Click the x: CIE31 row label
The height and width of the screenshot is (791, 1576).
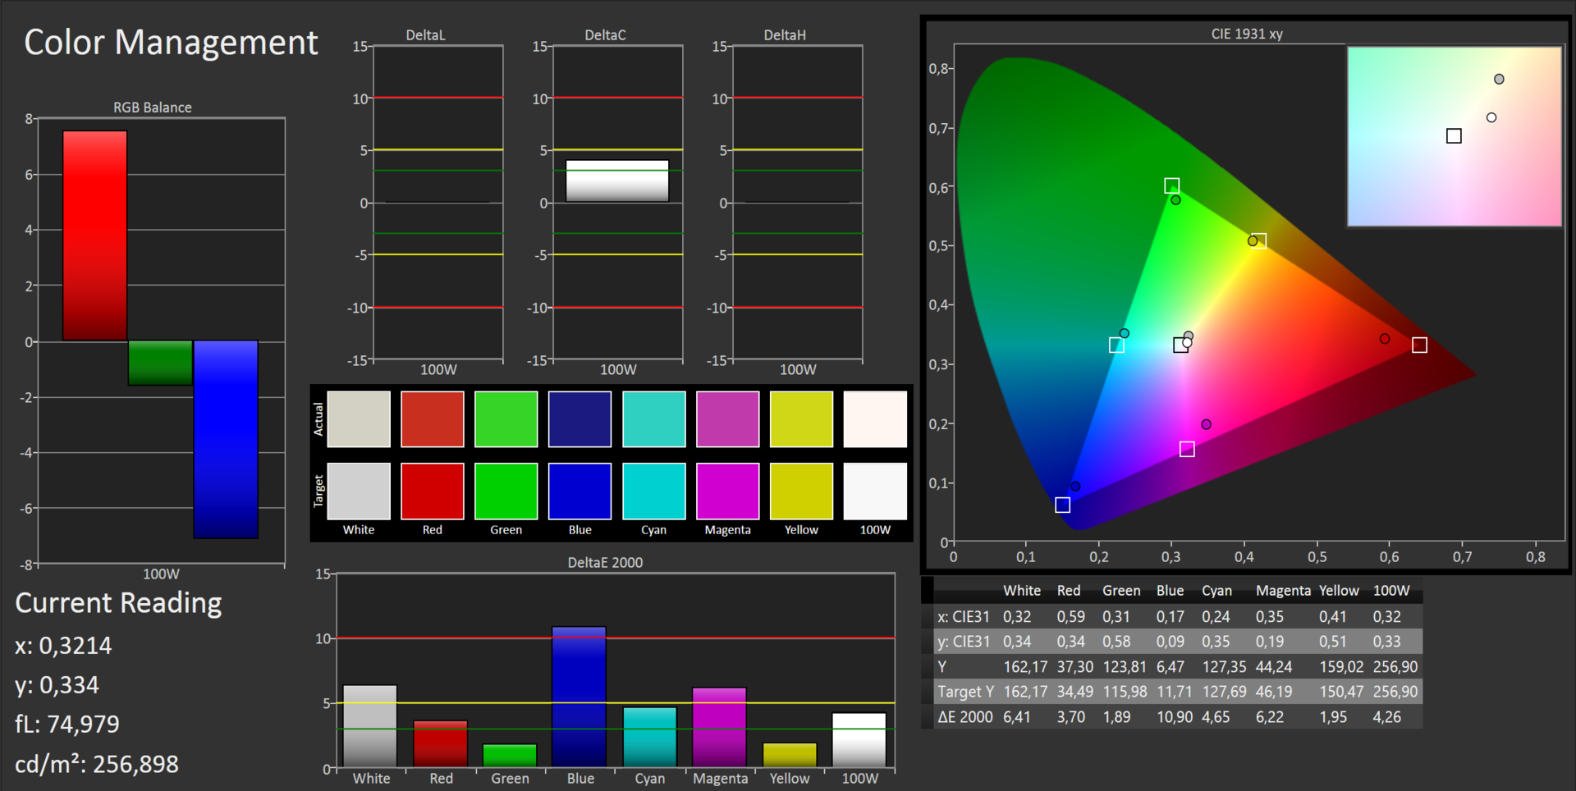[964, 617]
